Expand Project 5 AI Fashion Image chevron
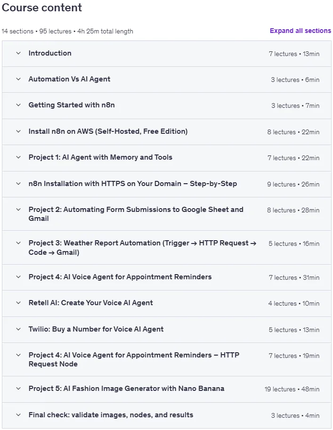The height and width of the screenshot is (430, 333). pos(18,389)
